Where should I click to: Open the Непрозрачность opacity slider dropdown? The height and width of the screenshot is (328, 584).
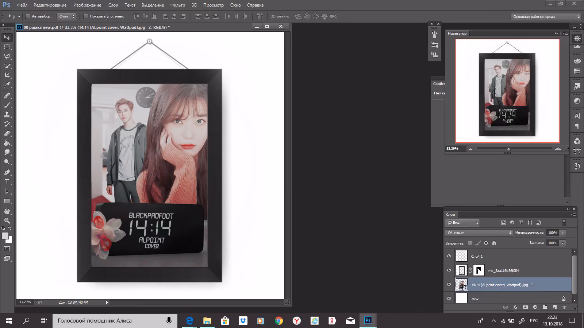(563, 233)
